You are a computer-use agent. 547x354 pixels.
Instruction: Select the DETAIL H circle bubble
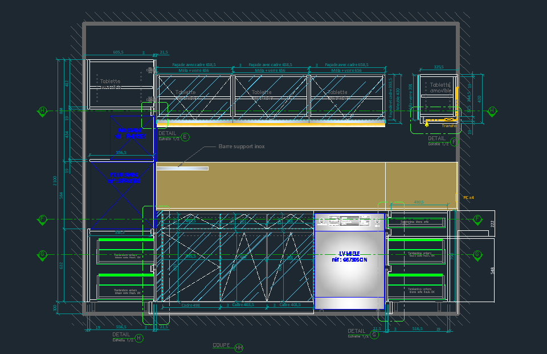click(139, 338)
